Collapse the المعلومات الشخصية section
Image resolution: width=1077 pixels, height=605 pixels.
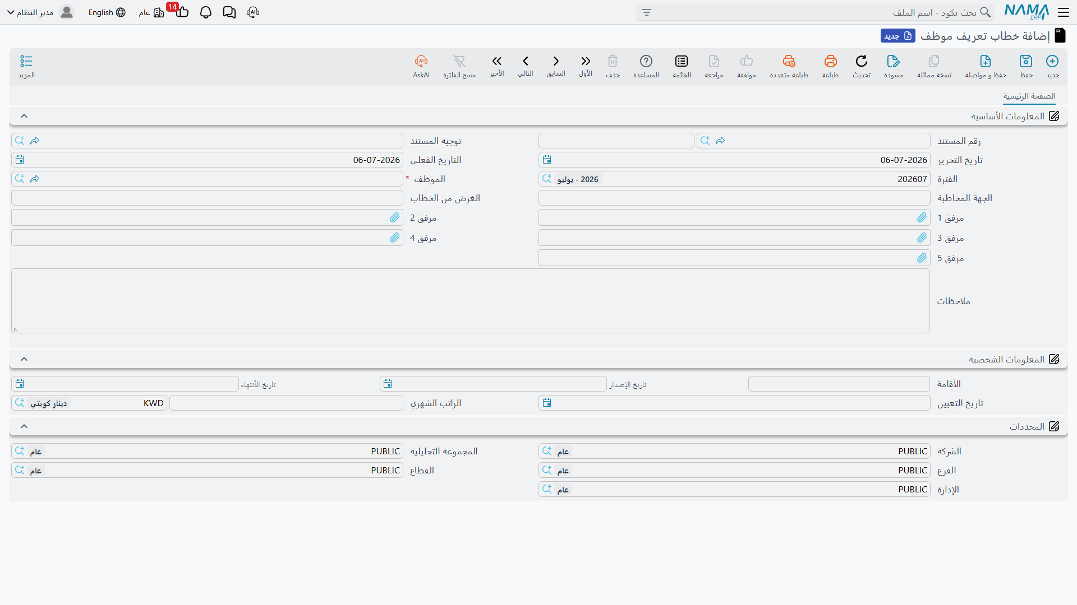24,359
